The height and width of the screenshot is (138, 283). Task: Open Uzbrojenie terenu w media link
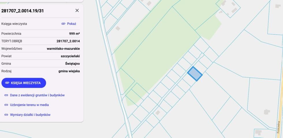click(29, 105)
